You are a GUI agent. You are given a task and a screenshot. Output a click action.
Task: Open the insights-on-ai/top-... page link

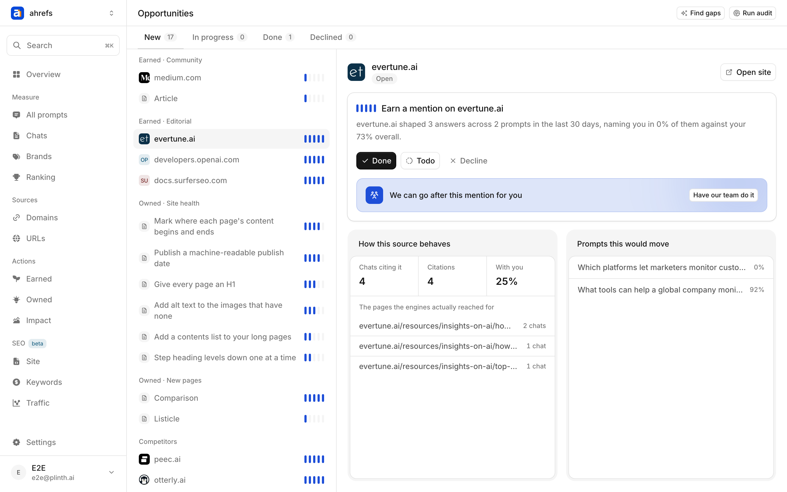(452, 366)
